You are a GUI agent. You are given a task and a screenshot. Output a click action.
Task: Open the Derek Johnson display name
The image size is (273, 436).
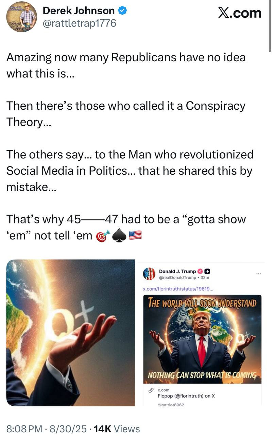pyautogui.click(x=79, y=11)
